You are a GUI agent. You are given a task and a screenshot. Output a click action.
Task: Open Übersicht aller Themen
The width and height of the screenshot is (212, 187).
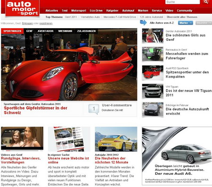point(182,17)
